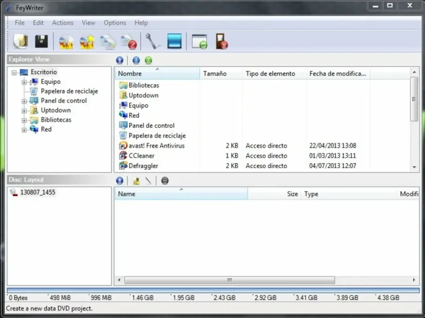Click the disc capacity usage bar

[213, 290]
